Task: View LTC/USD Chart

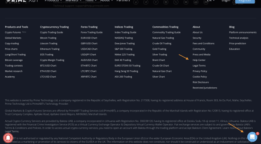Action: [48, 77]
